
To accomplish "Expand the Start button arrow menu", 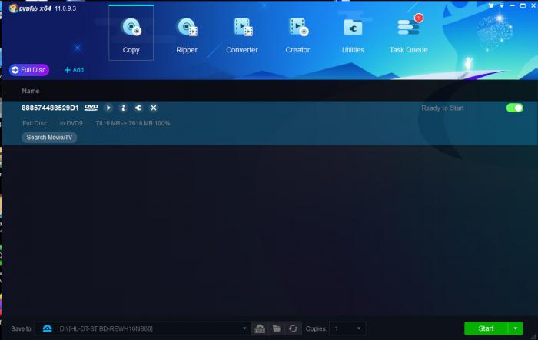I will coord(516,328).
